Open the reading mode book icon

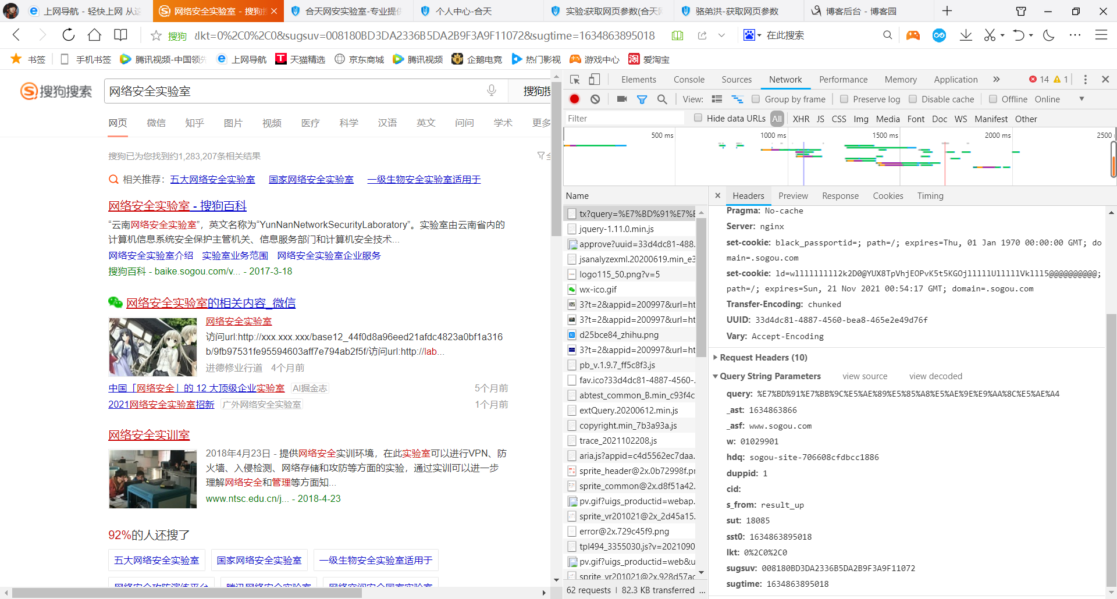pyautogui.click(x=120, y=35)
